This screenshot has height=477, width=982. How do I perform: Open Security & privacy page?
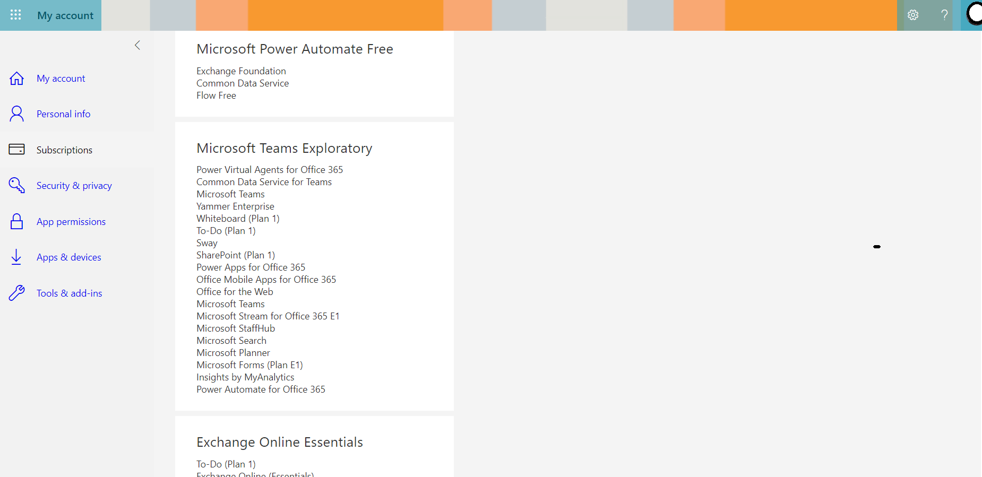(74, 186)
